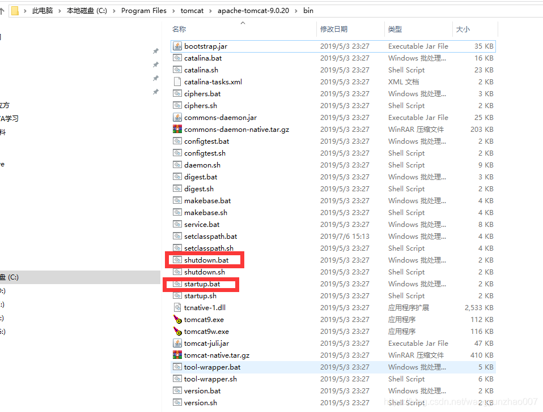Click the startup.bat file icon
The width and height of the screenshot is (543, 412).
(177, 284)
